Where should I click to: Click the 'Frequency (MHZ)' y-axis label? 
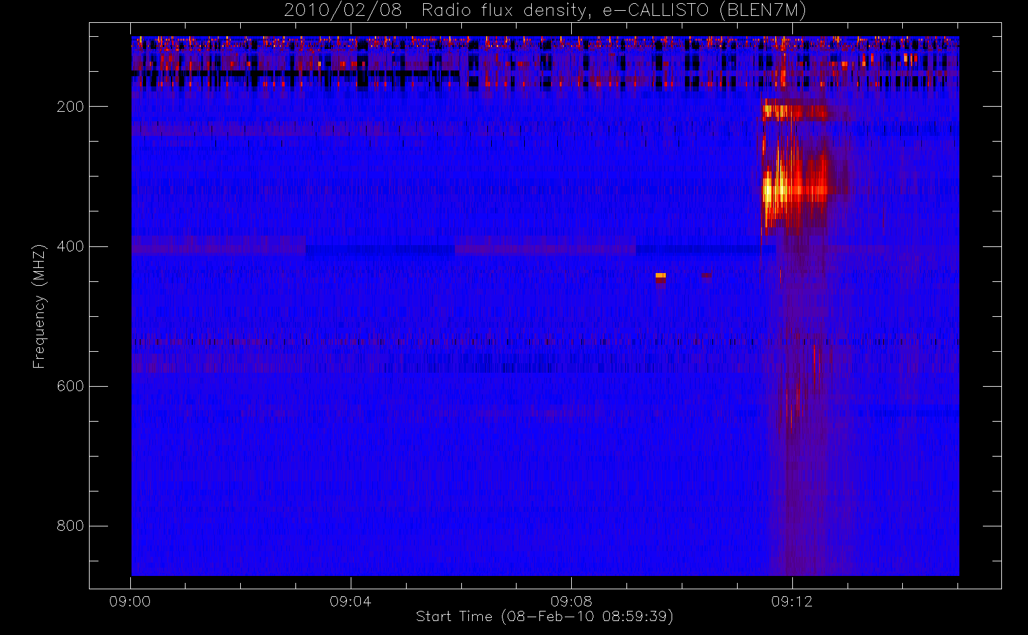tap(39, 306)
